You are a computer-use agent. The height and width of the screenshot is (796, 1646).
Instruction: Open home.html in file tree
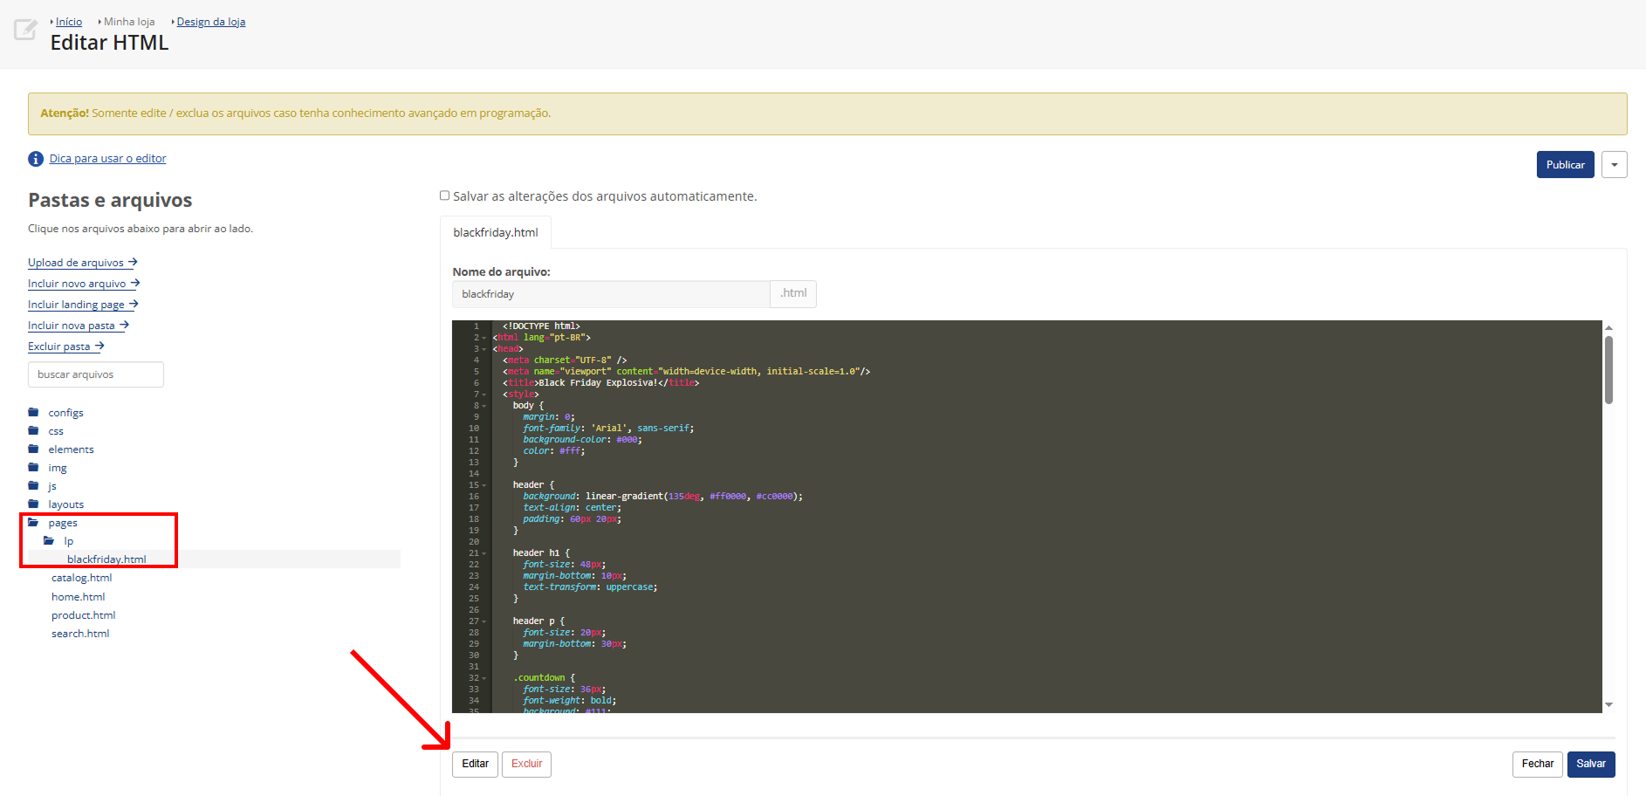[x=78, y=597]
